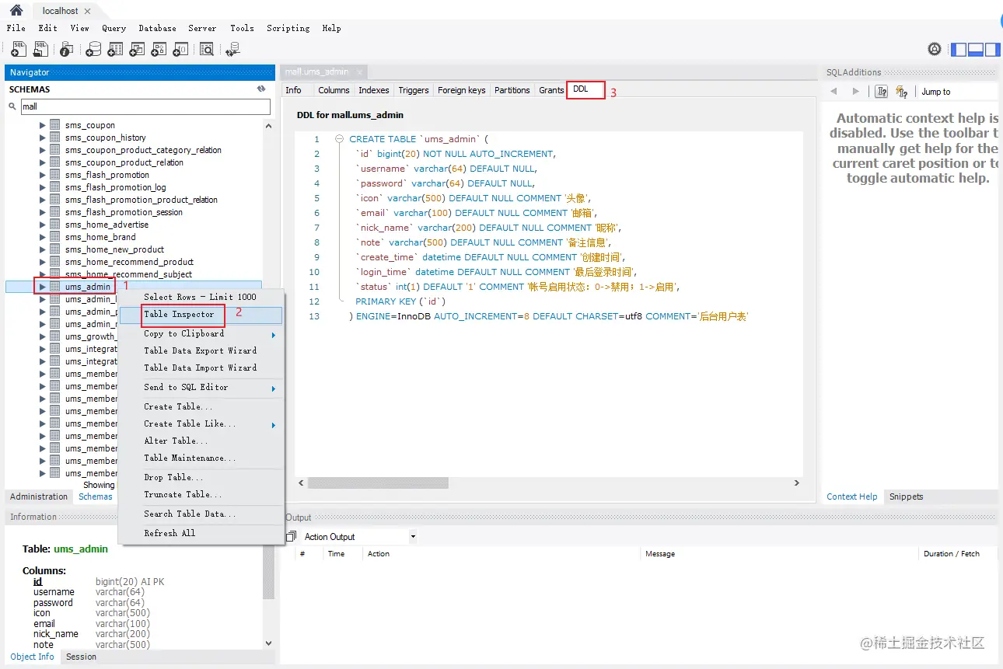Click table icon beside sms_flash_promotion

coord(54,175)
